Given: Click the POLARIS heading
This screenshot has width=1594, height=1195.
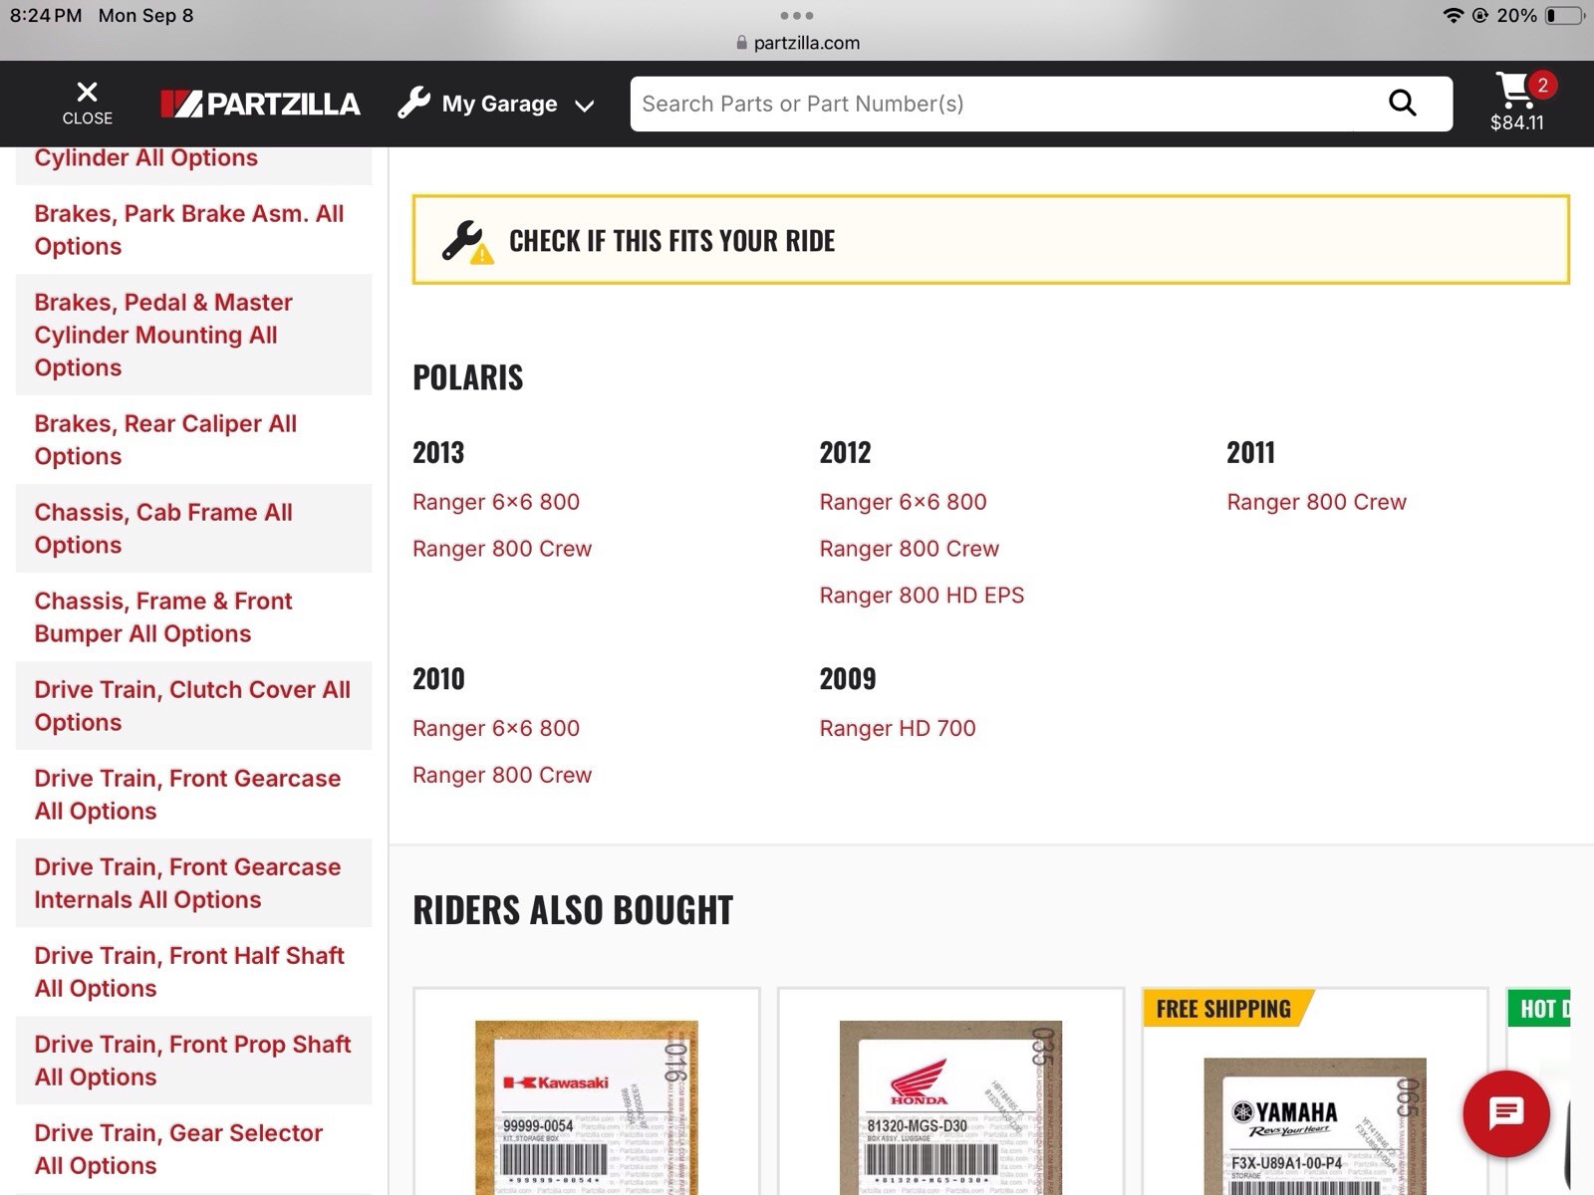Looking at the screenshot, I should coord(468,377).
